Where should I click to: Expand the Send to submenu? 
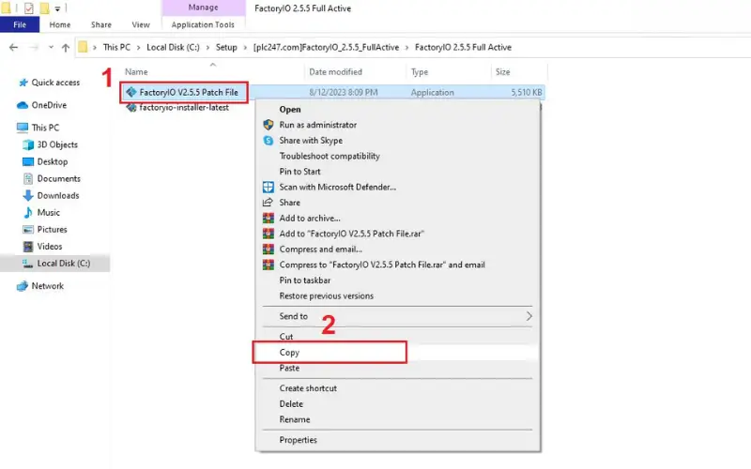(x=397, y=316)
